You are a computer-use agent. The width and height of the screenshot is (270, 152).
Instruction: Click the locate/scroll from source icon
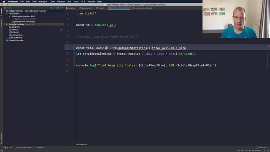[51, 8]
